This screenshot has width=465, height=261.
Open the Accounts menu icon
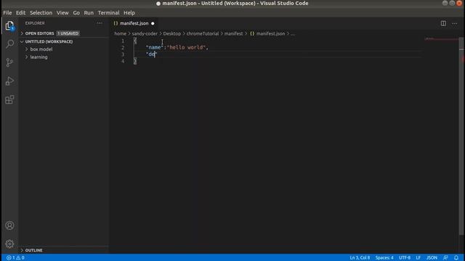point(9,225)
